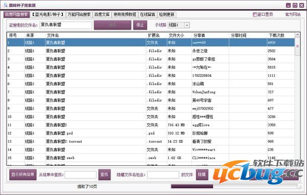Select row 1 shared by cn***89
Screen dimensions: 307x195
click(151, 42)
